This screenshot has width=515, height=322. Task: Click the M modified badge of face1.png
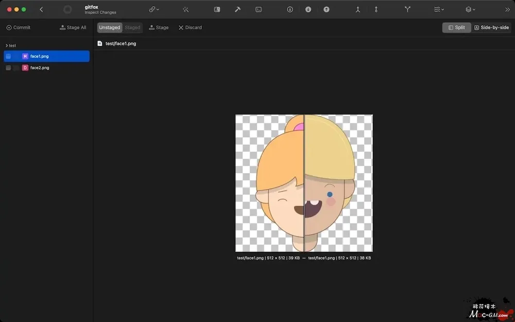tap(25, 56)
